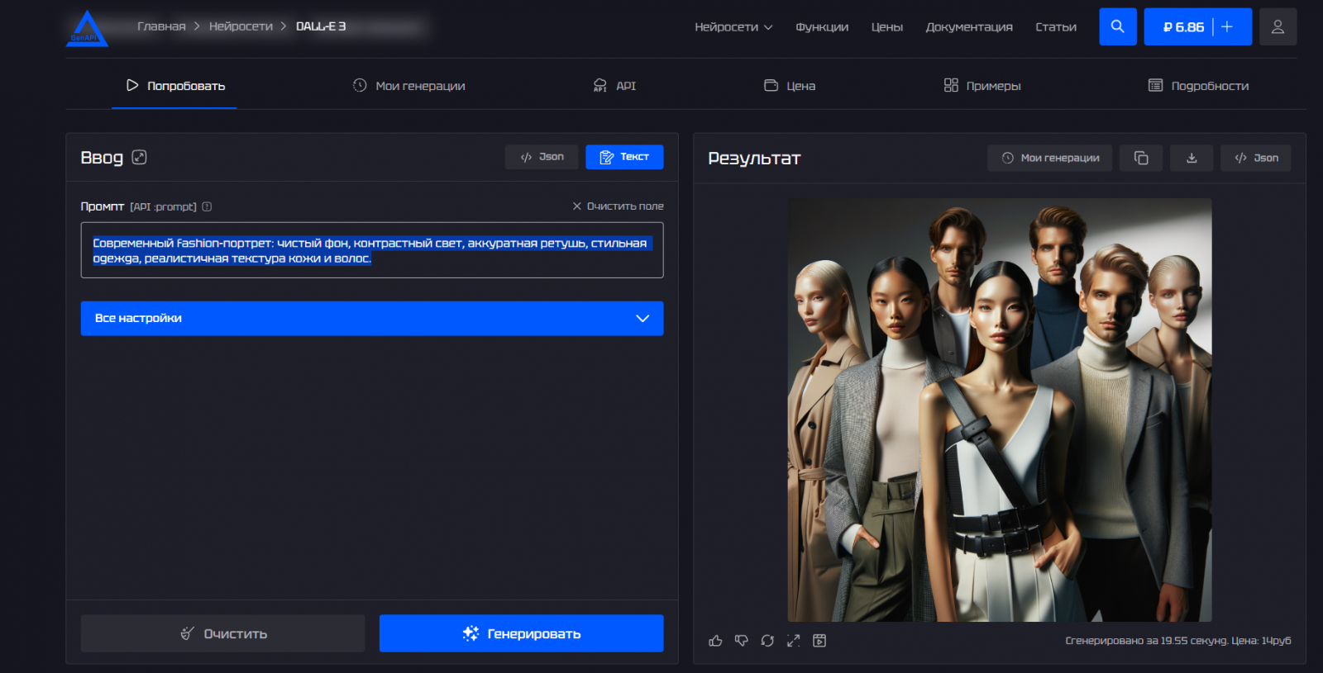Click Очистить поле to clear the prompt
The height and width of the screenshot is (673, 1323).
[618, 206]
